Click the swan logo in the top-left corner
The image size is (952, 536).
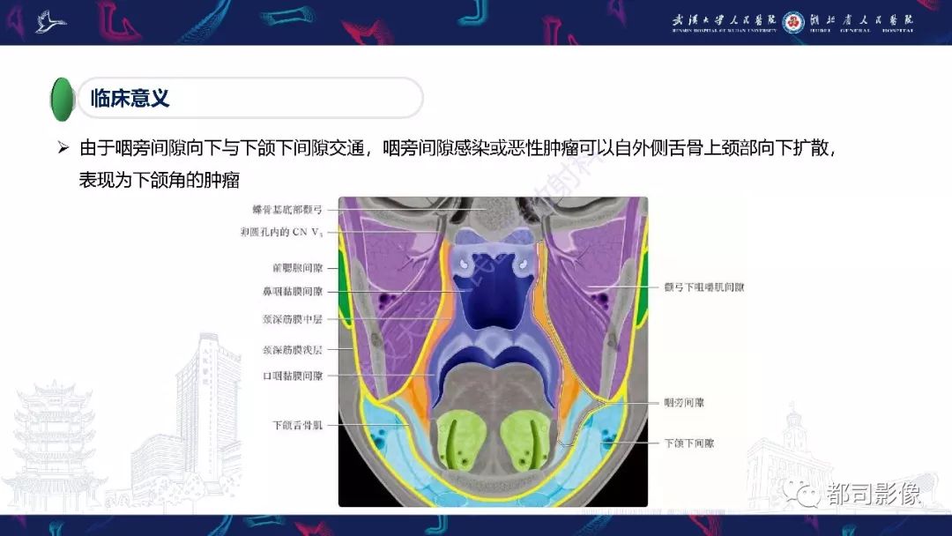[x=50, y=19]
